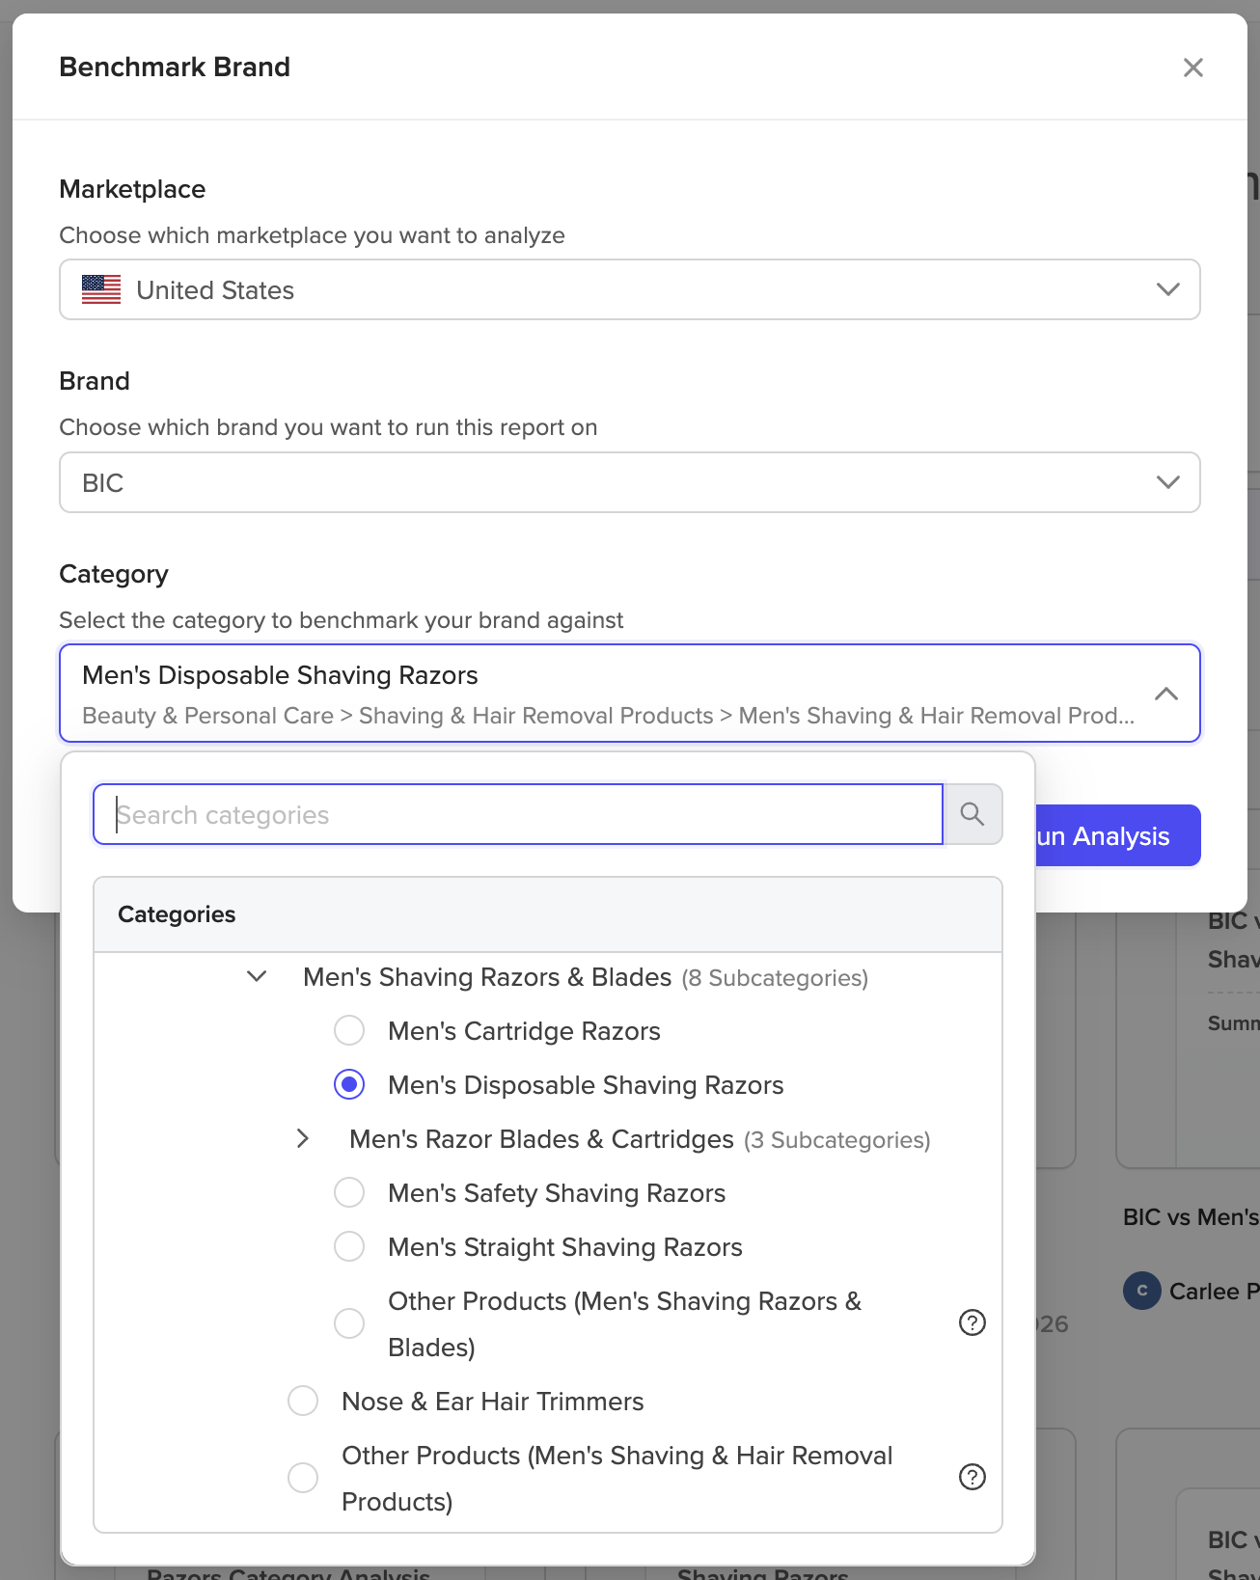Expand Men's Razor Blades & Cartridges group
This screenshot has width=1260, height=1580.
click(x=303, y=1138)
